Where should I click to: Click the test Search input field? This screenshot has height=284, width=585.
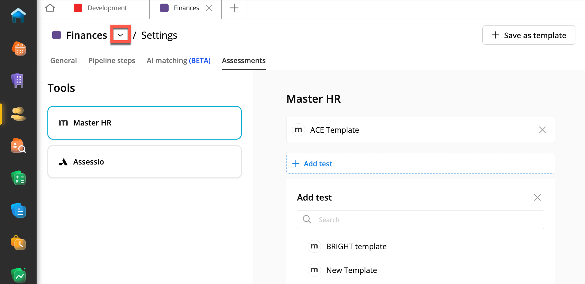426,220
